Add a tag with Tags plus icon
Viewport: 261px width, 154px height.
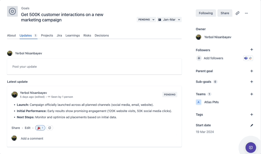tap(252, 115)
